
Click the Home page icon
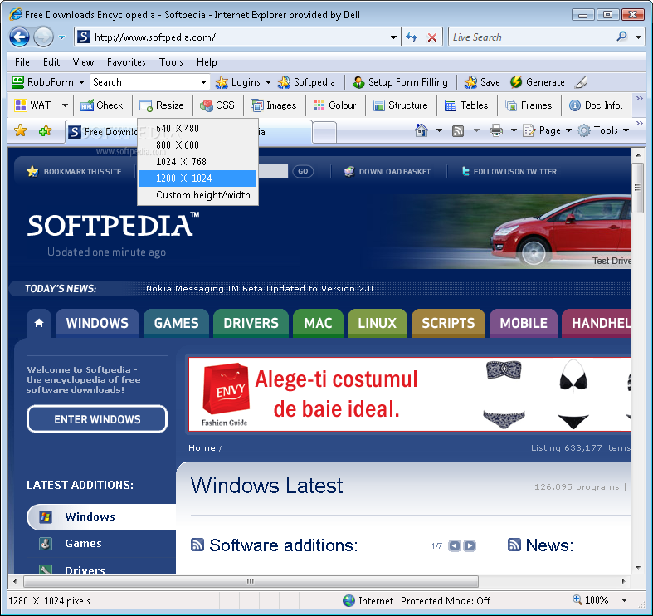tap(422, 131)
